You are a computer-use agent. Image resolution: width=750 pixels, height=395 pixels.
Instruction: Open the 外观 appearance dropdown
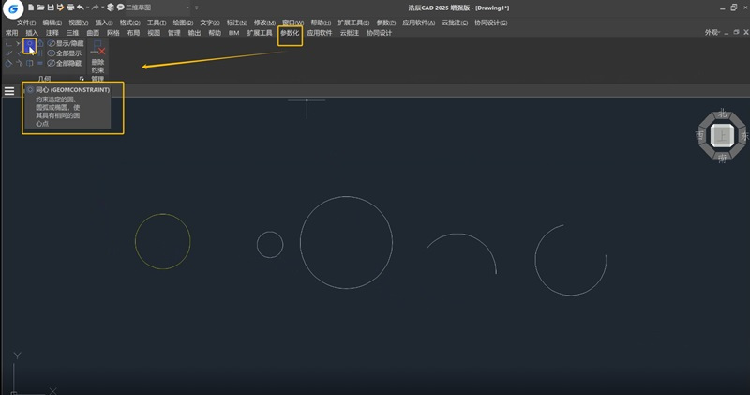pyautogui.click(x=715, y=32)
